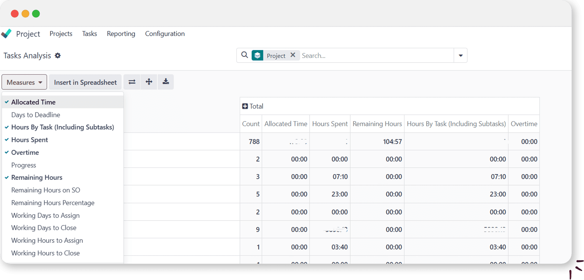Remove the Project group-by filter
Image resolution: width=584 pixels, height=280 pixels.
pyautogui.click(x=293, y=55)
